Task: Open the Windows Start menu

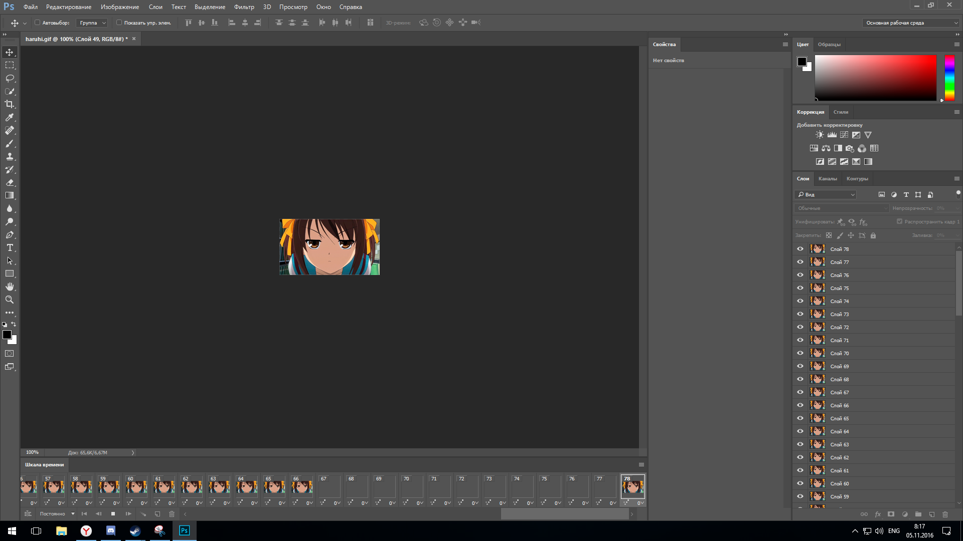Action: (x=12, y=531)
